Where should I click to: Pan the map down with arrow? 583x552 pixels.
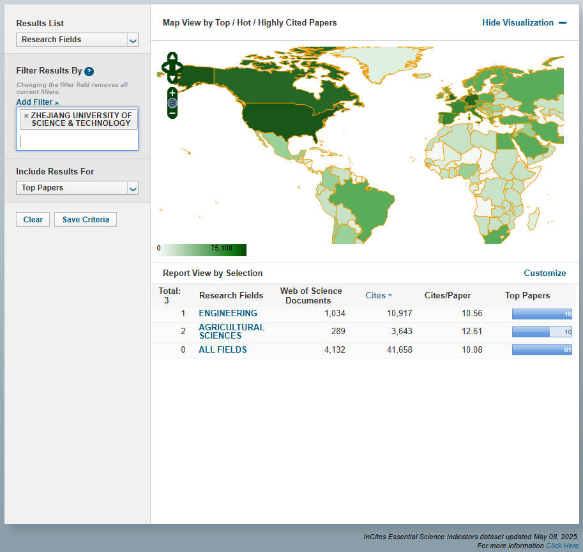click(172, 78)
